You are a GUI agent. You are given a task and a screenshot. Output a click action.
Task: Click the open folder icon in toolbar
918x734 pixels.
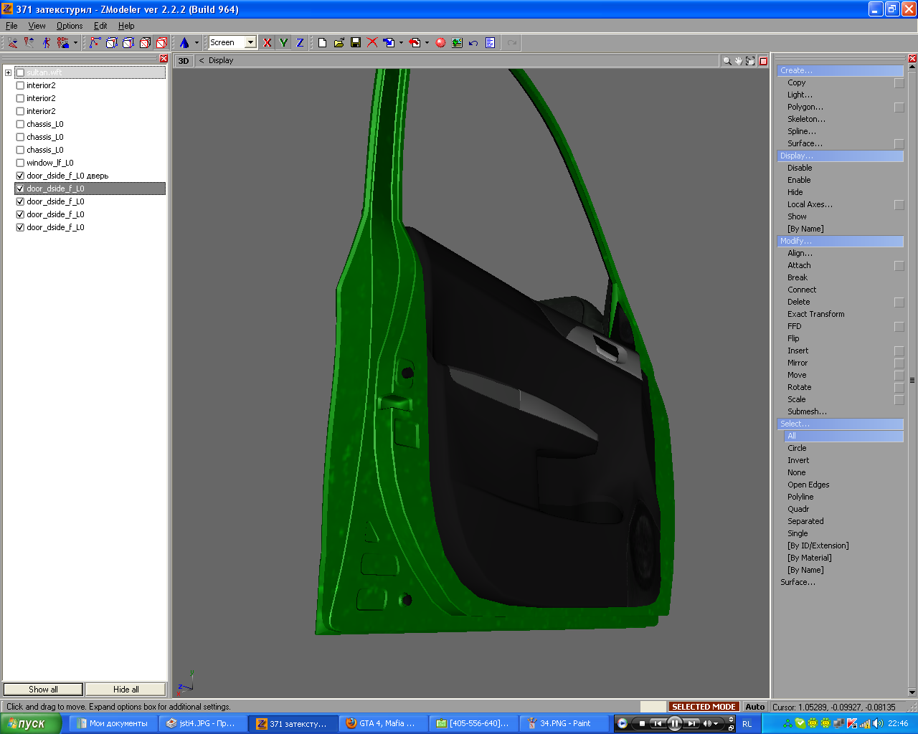(339, 43)
